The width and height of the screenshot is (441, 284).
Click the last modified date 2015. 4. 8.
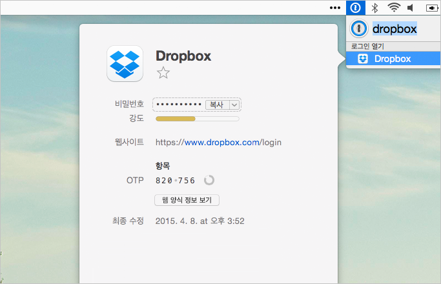200,221
